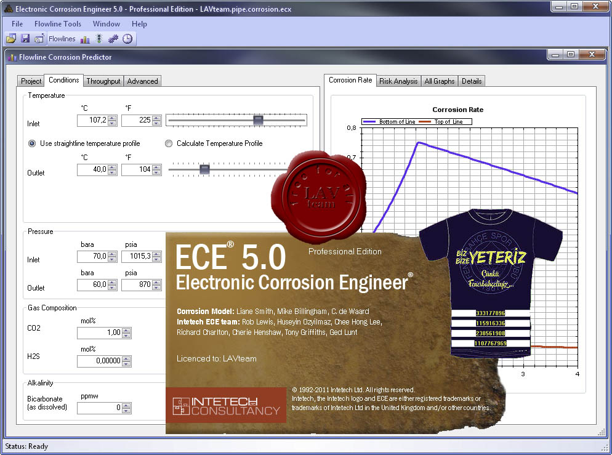Show the Corrosion Rate tab
Viewport: 612px width, 455px height.
point(350,80)
